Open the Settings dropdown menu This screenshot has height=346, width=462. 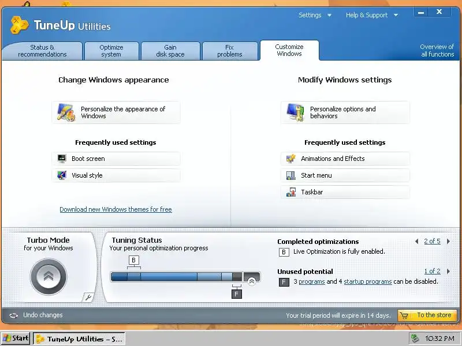[x=315, y=15]
